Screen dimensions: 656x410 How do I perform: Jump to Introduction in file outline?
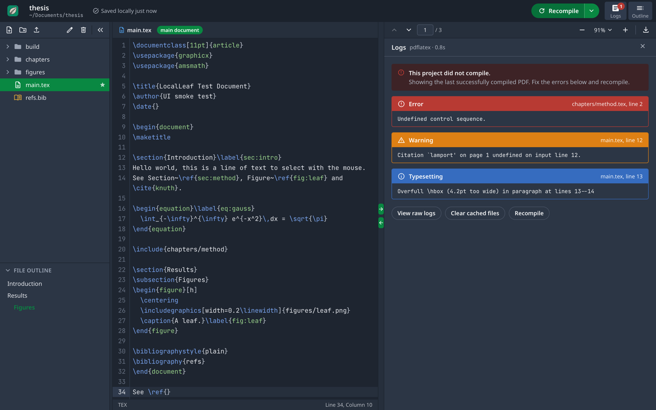click(25, 284)
